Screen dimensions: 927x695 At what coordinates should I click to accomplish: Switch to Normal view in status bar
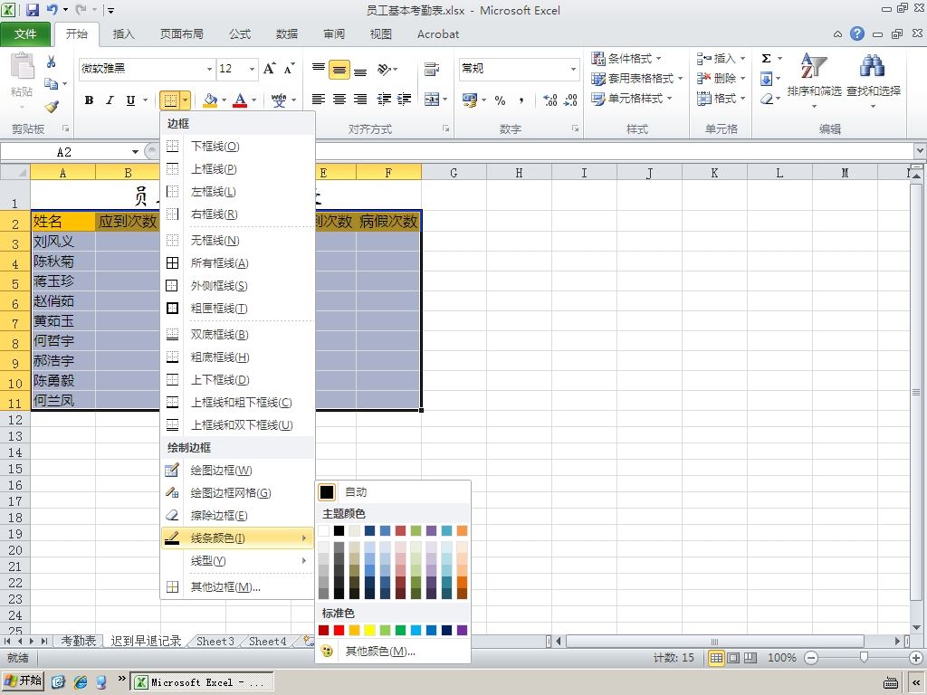pyautogui.click(x=716, y=658)
